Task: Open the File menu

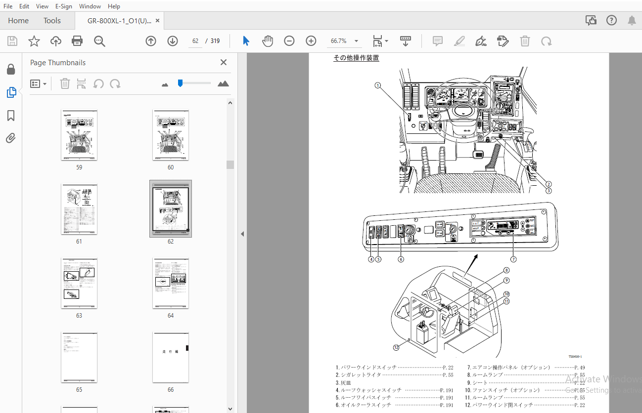Action: (x=8, y=6)
